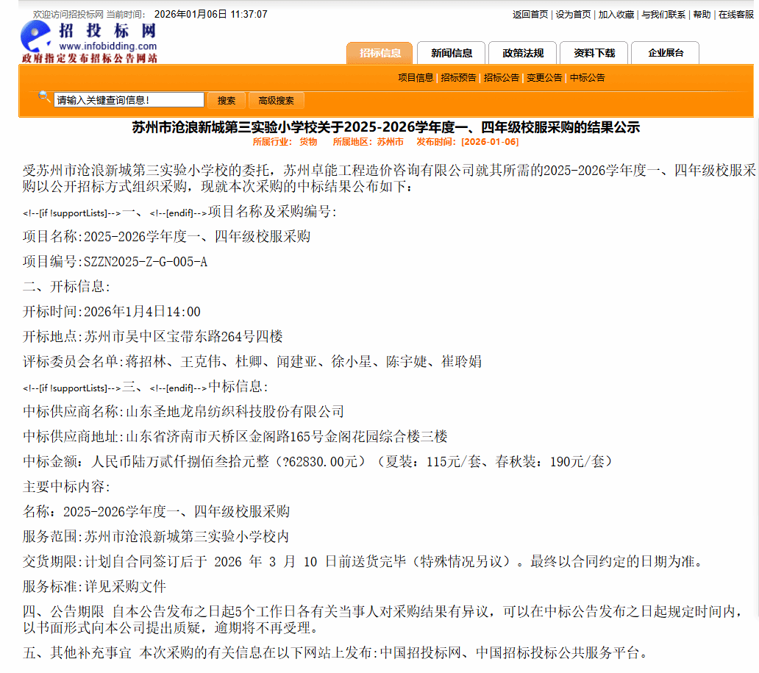759x673 pixels.
Task: Click the magnifier icon beside the search box
Action: 44,96
